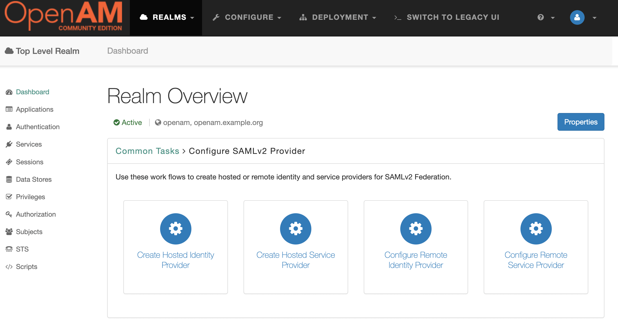Select the Privileges sidebar item
This screenshot has width=618, height=326.
coord(30,197)
